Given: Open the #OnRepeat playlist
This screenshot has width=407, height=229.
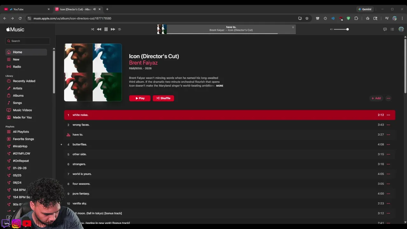Looking at the screenshot, I should tap(26, 161).
